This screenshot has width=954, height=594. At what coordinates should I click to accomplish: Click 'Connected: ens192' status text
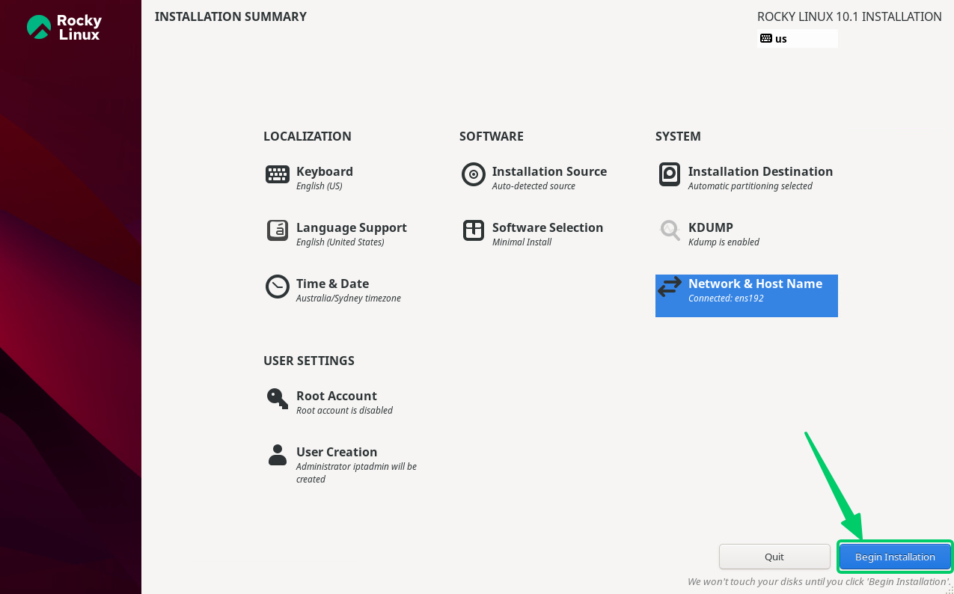point(726,298)
